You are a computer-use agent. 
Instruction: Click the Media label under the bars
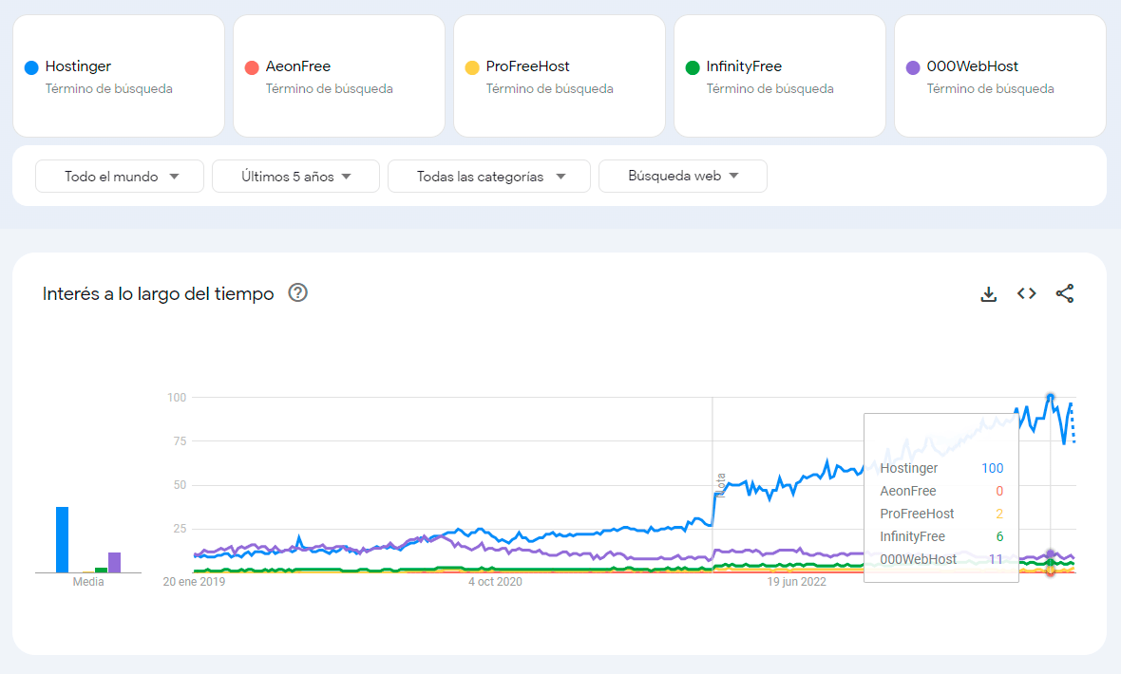pyautogui.click(x=88, y=582)
